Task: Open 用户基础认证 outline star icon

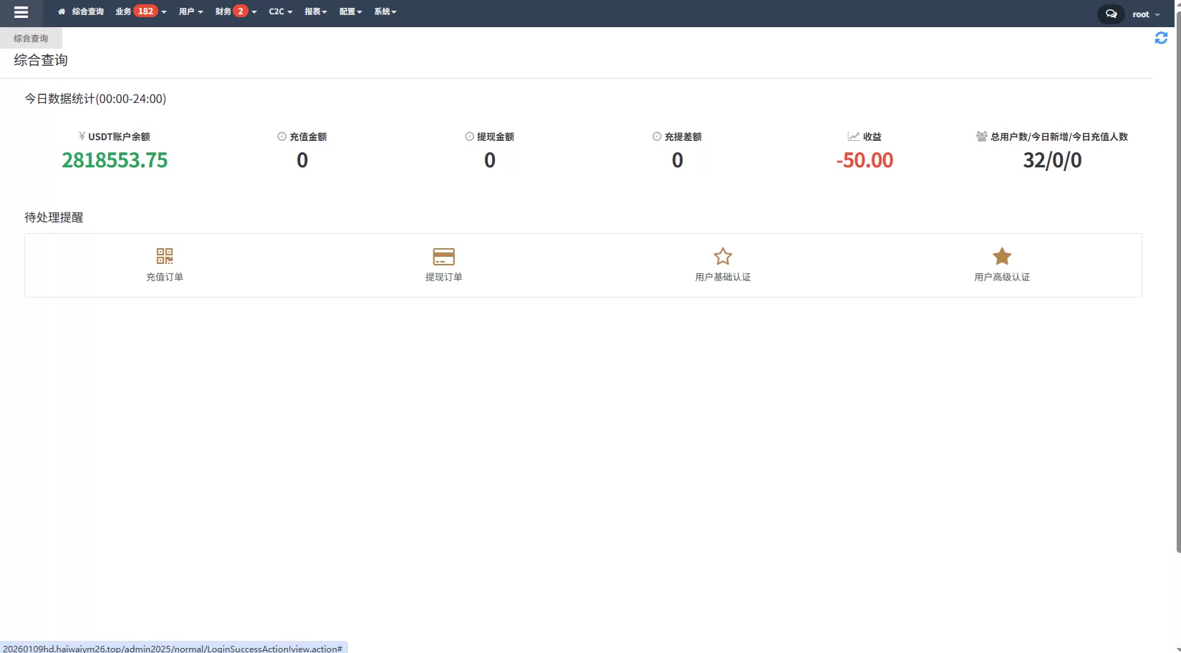Action: point(723,256)
